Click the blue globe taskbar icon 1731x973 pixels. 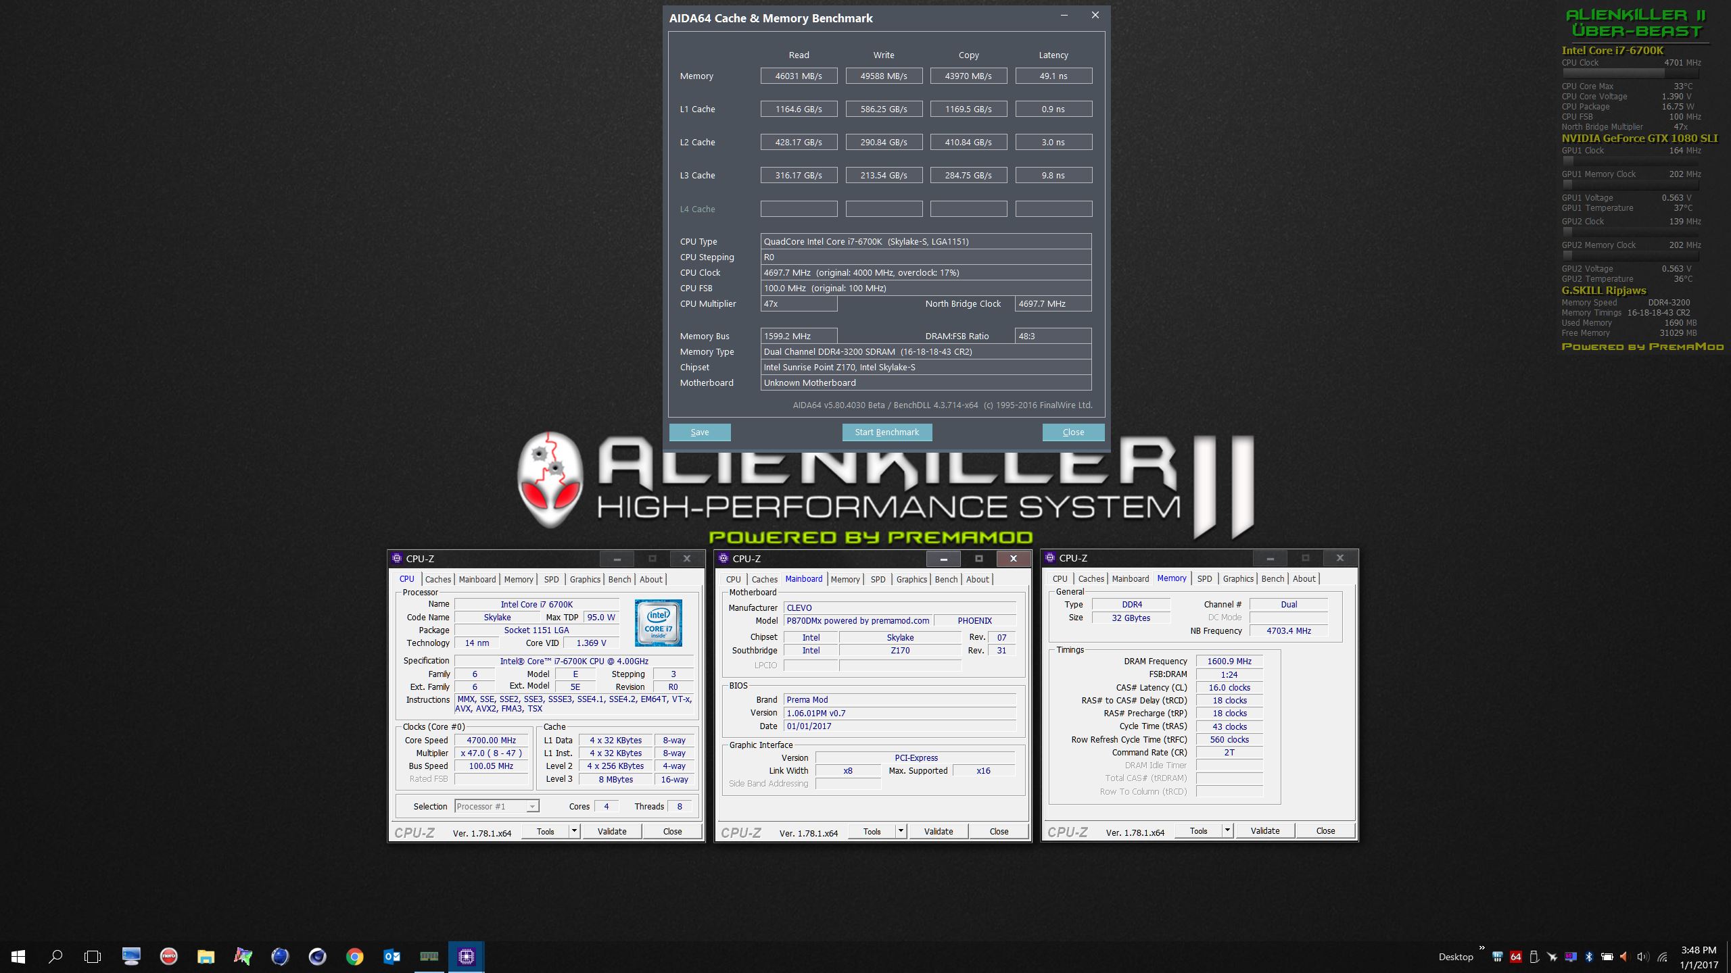coord(280,956)
